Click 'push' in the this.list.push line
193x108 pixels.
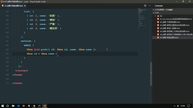coord(44,49)
